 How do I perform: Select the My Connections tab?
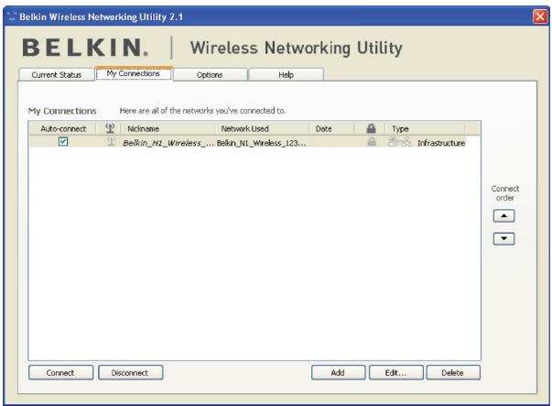point(134,73)
